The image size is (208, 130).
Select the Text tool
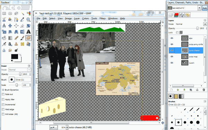pyautogui.click(x=28, y=32)
